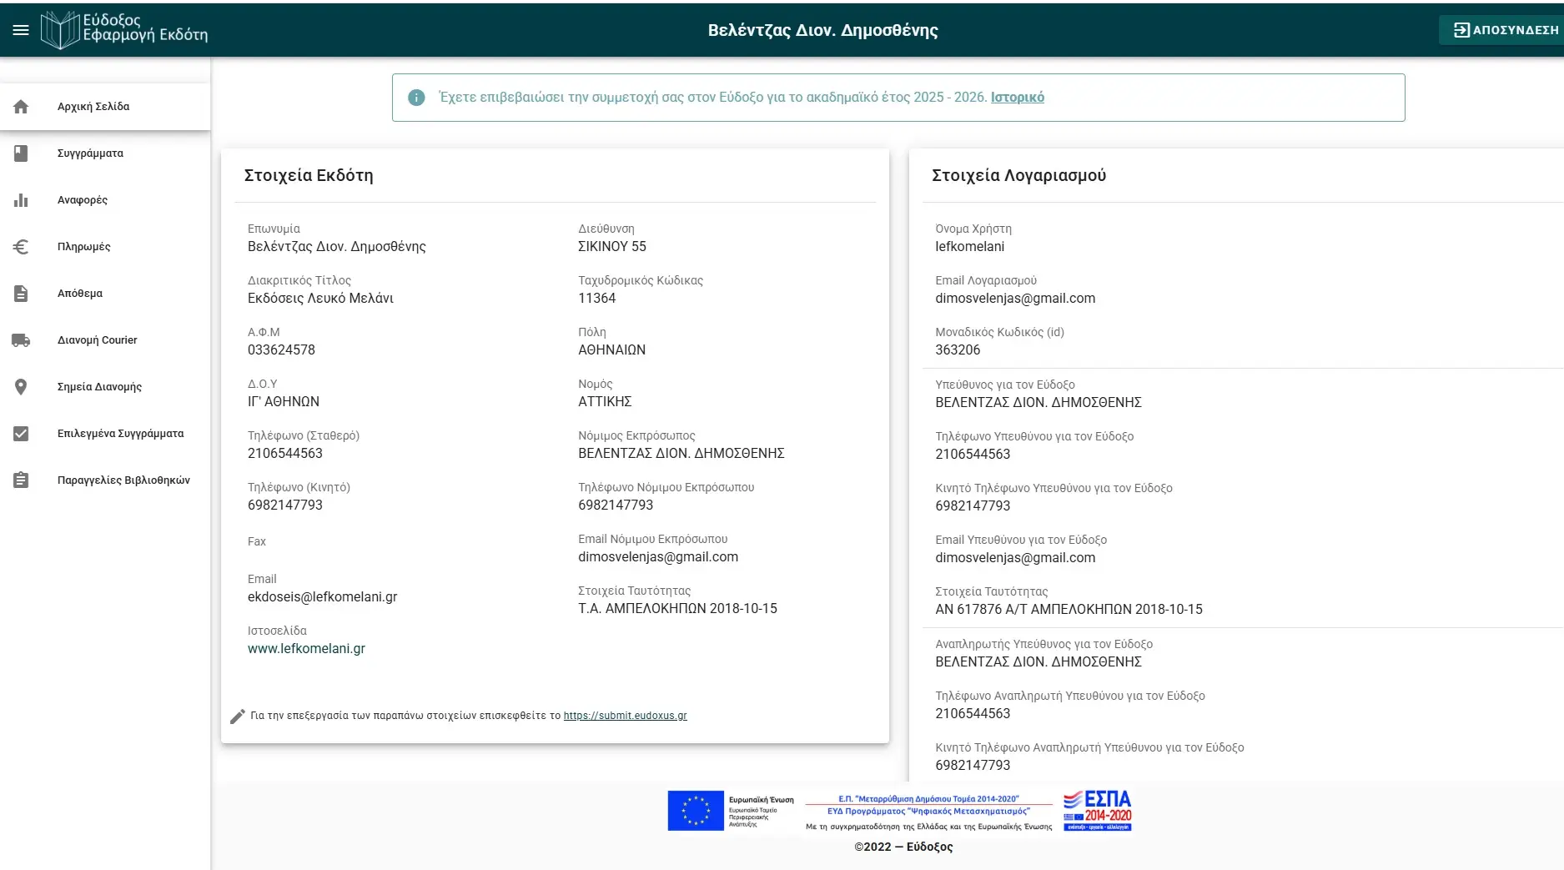Select the email ekdoseis@lefkomelani.gr
The image size is (1564, 870).
(x=322, y=597)
